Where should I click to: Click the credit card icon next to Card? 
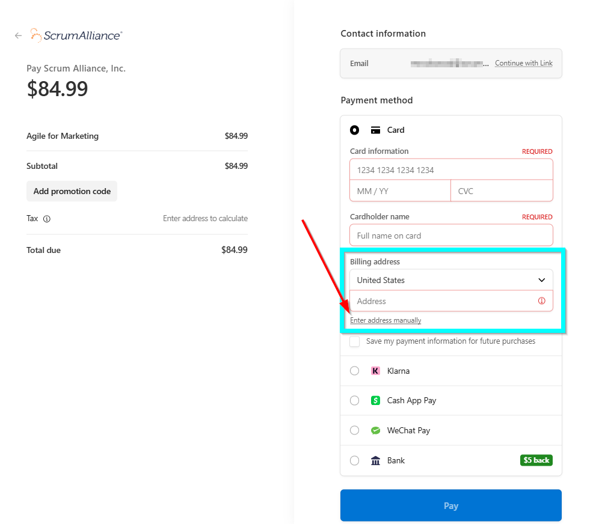375,130
